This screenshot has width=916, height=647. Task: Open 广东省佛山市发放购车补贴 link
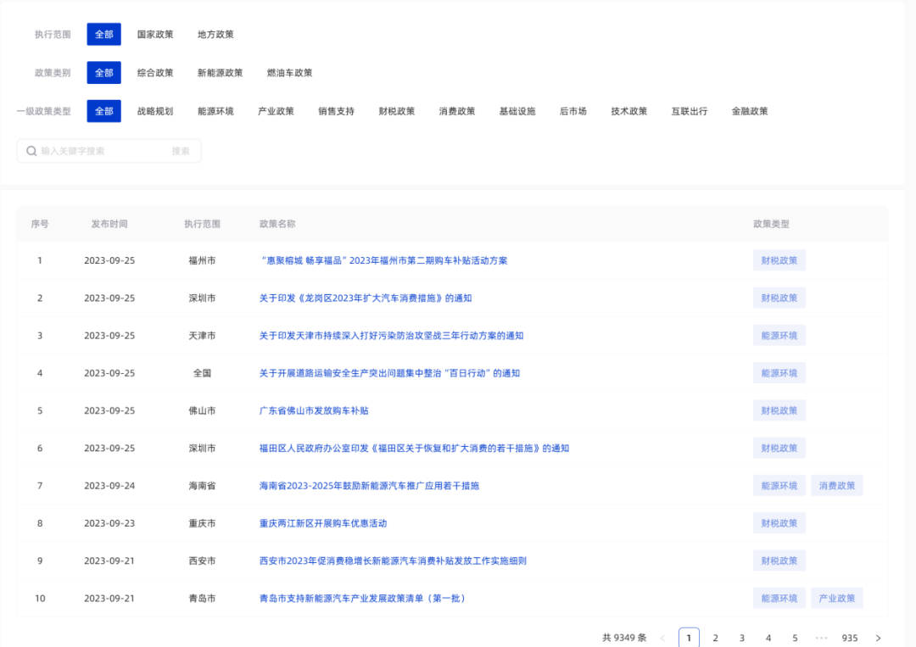coord(314,410)
